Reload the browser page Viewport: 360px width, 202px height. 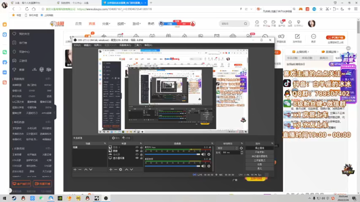tap(27, 9)
